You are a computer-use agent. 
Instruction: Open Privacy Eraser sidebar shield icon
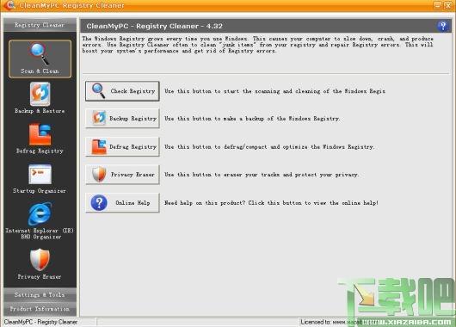(40, 263)
